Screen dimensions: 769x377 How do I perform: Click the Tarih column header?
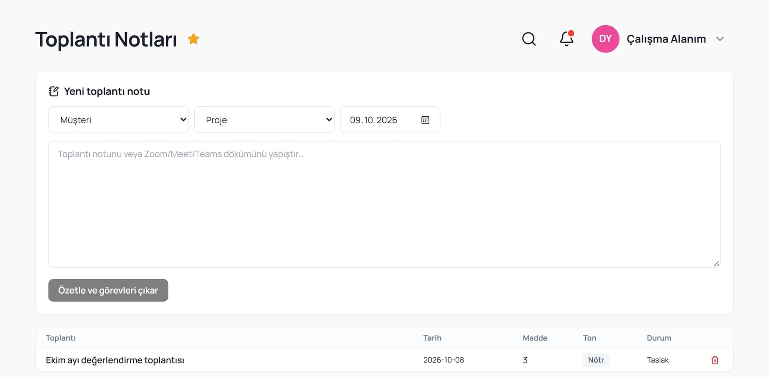click(x=432, y=338)
